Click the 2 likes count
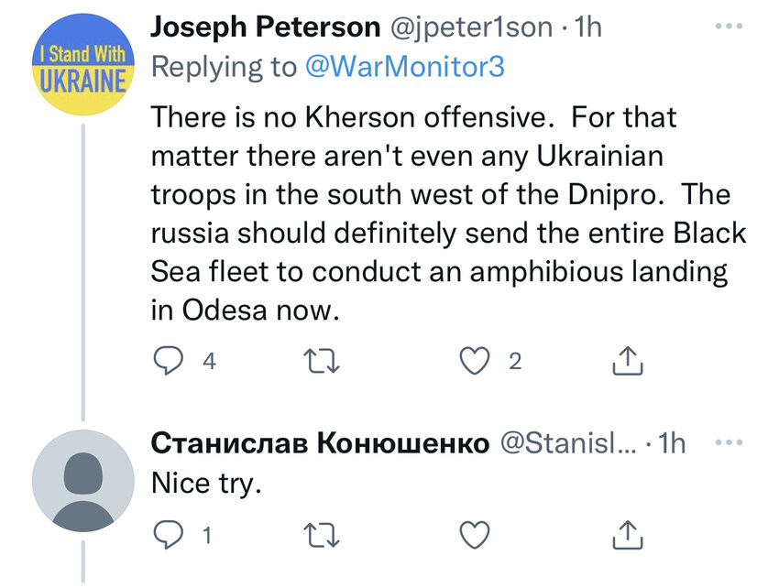 click(512, 362)
